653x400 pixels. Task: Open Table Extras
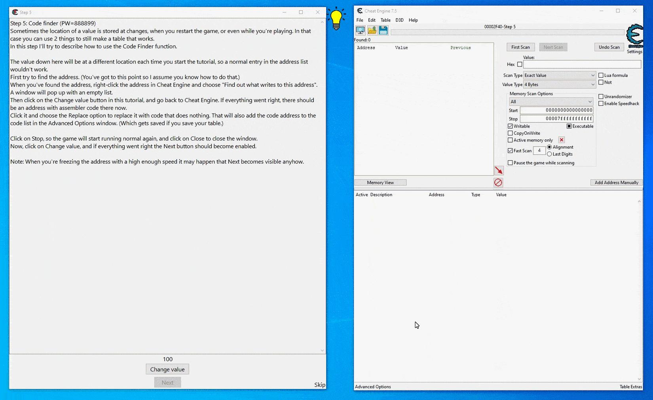click(x=631, y=387)
